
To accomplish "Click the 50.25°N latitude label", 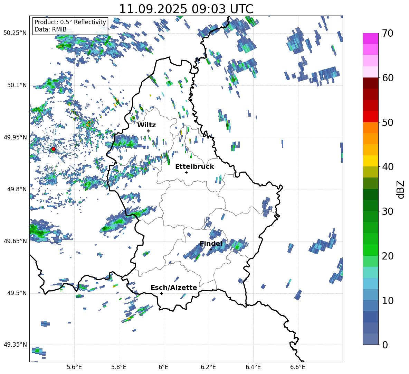I will [x=15, y=33].
